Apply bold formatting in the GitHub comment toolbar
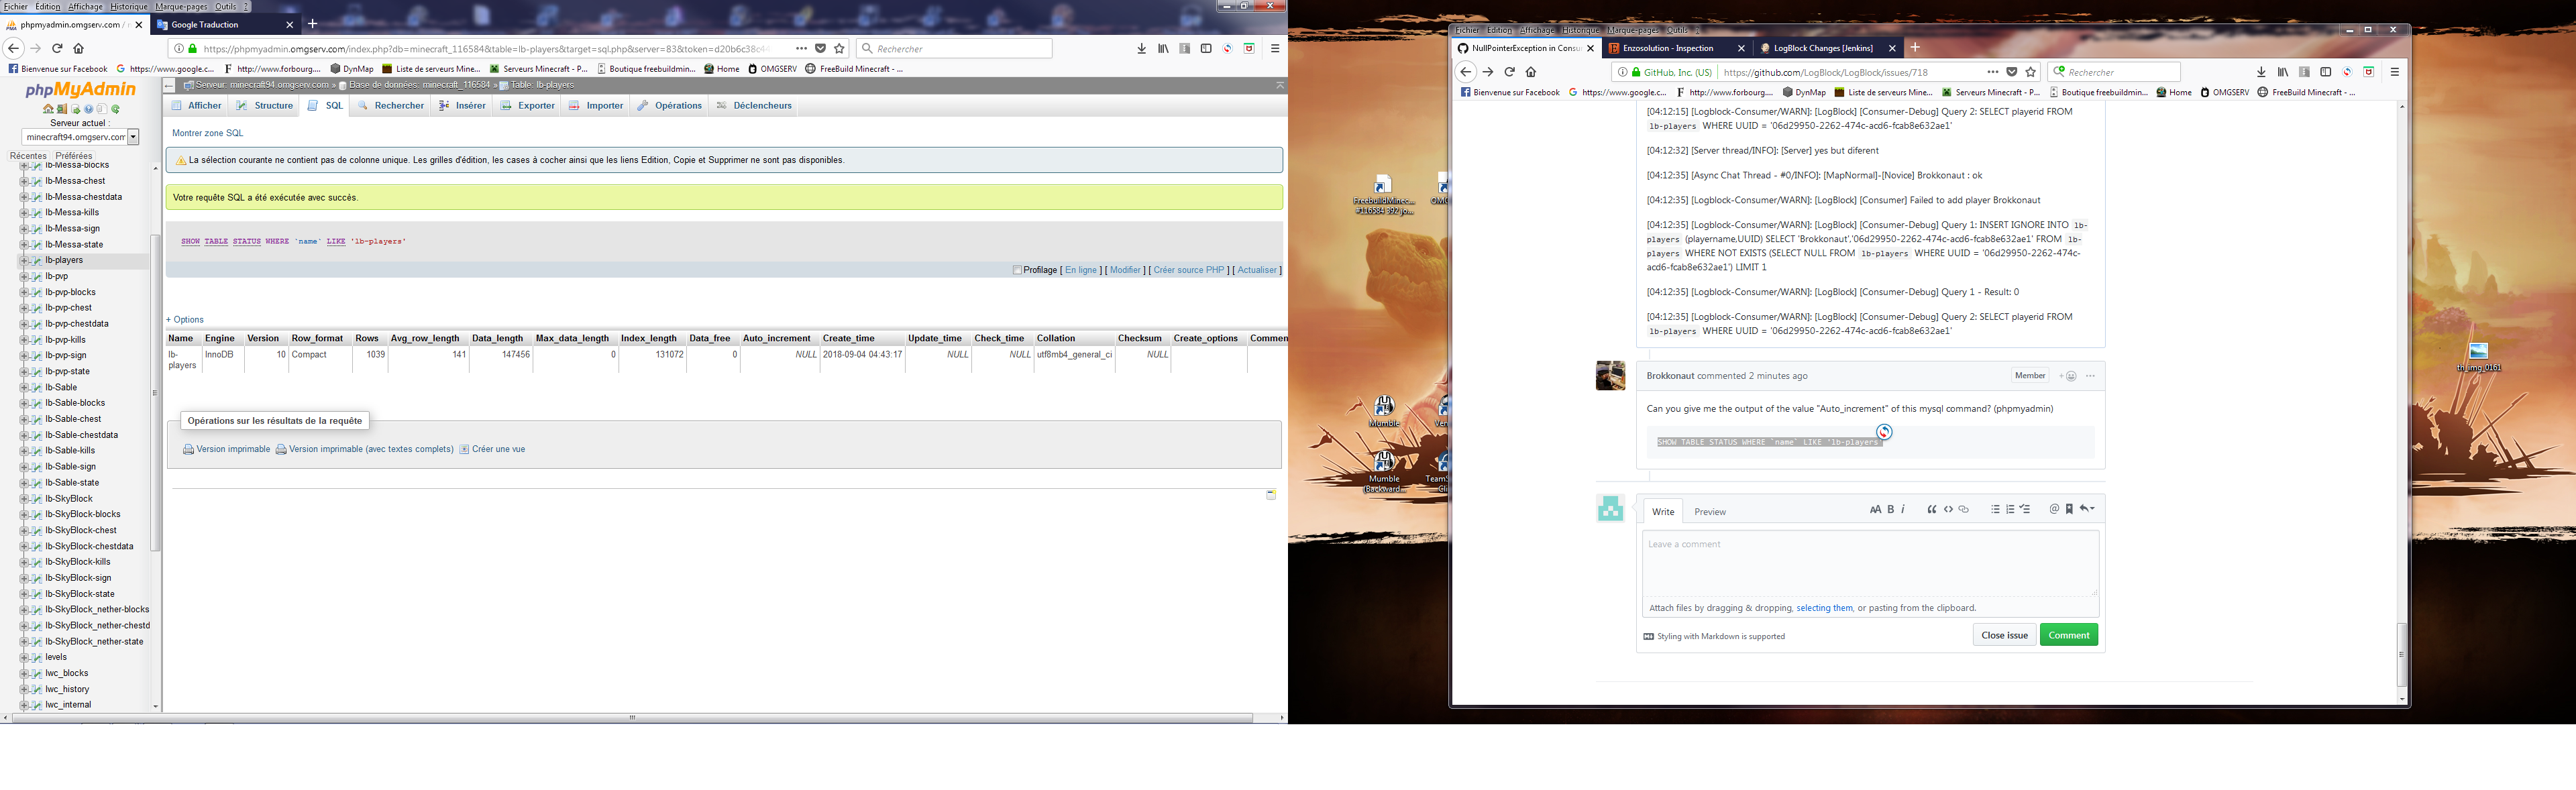Screen dimensions: 2576x790 1891,510
